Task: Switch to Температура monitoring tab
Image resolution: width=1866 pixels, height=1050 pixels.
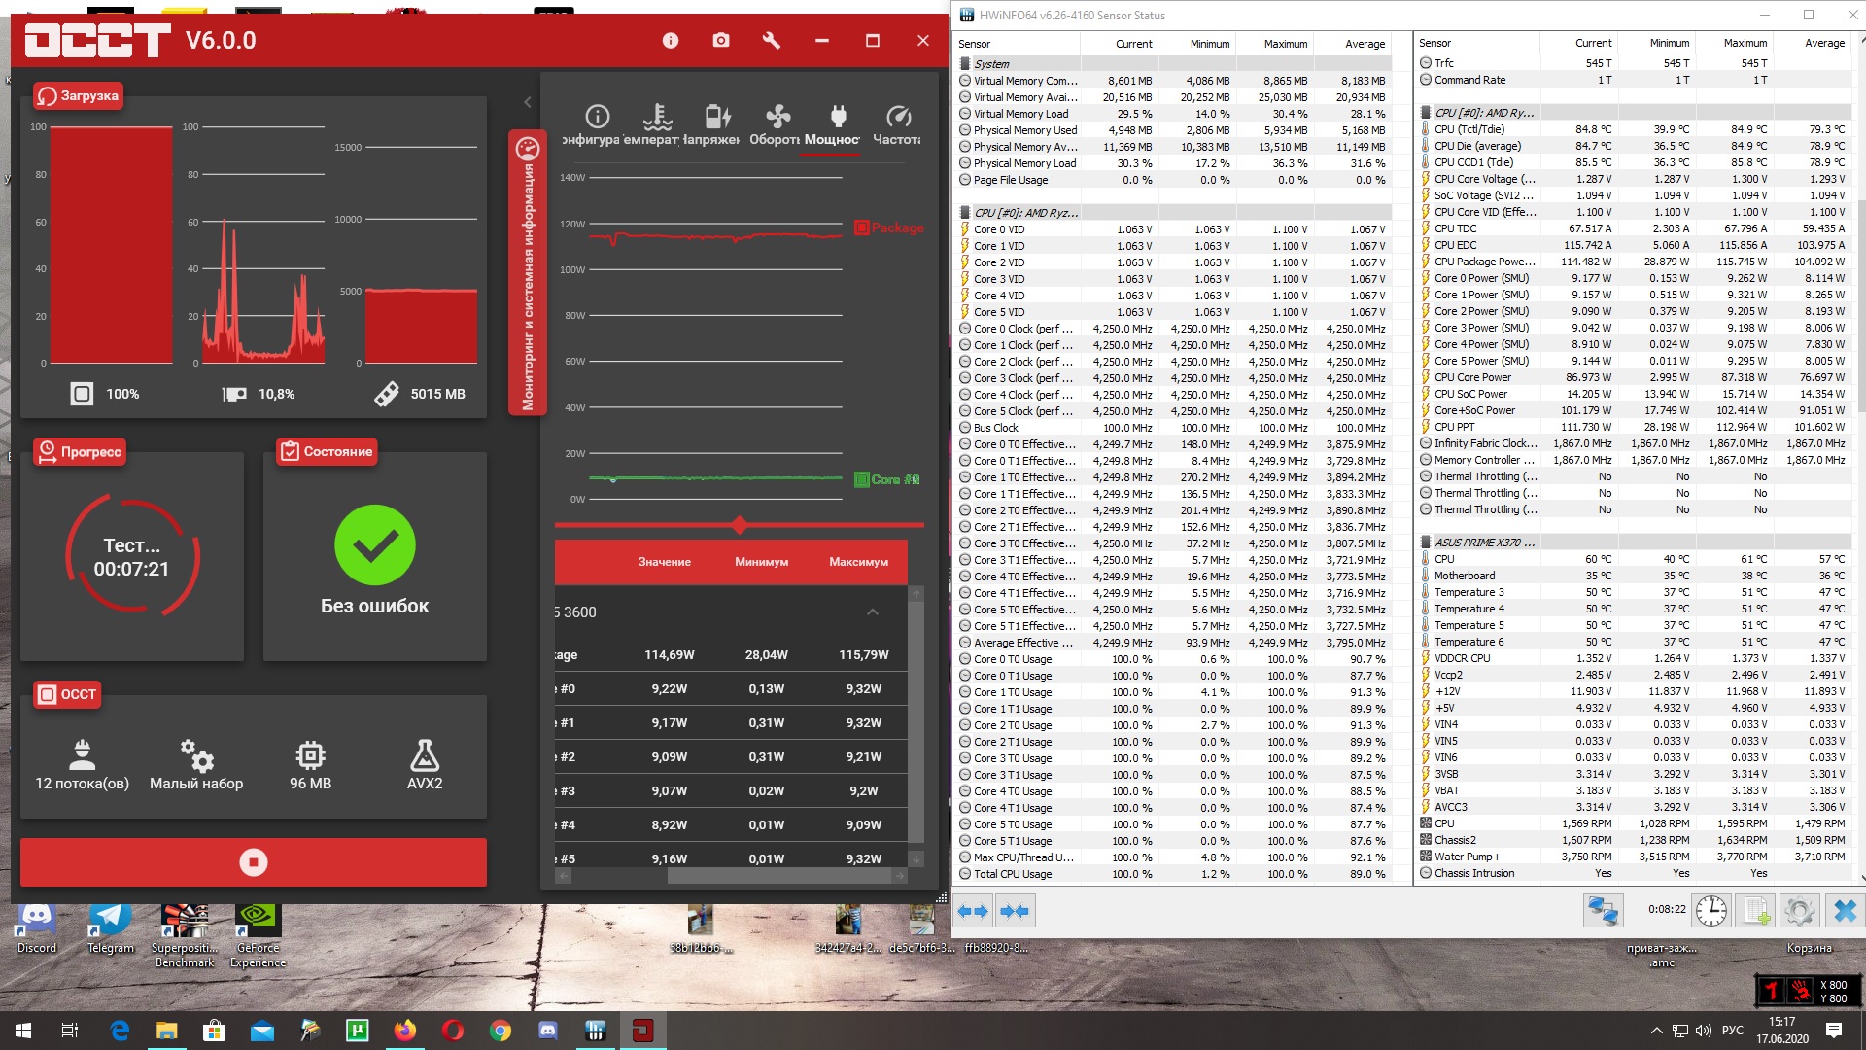Action: (x=658, y=126)
